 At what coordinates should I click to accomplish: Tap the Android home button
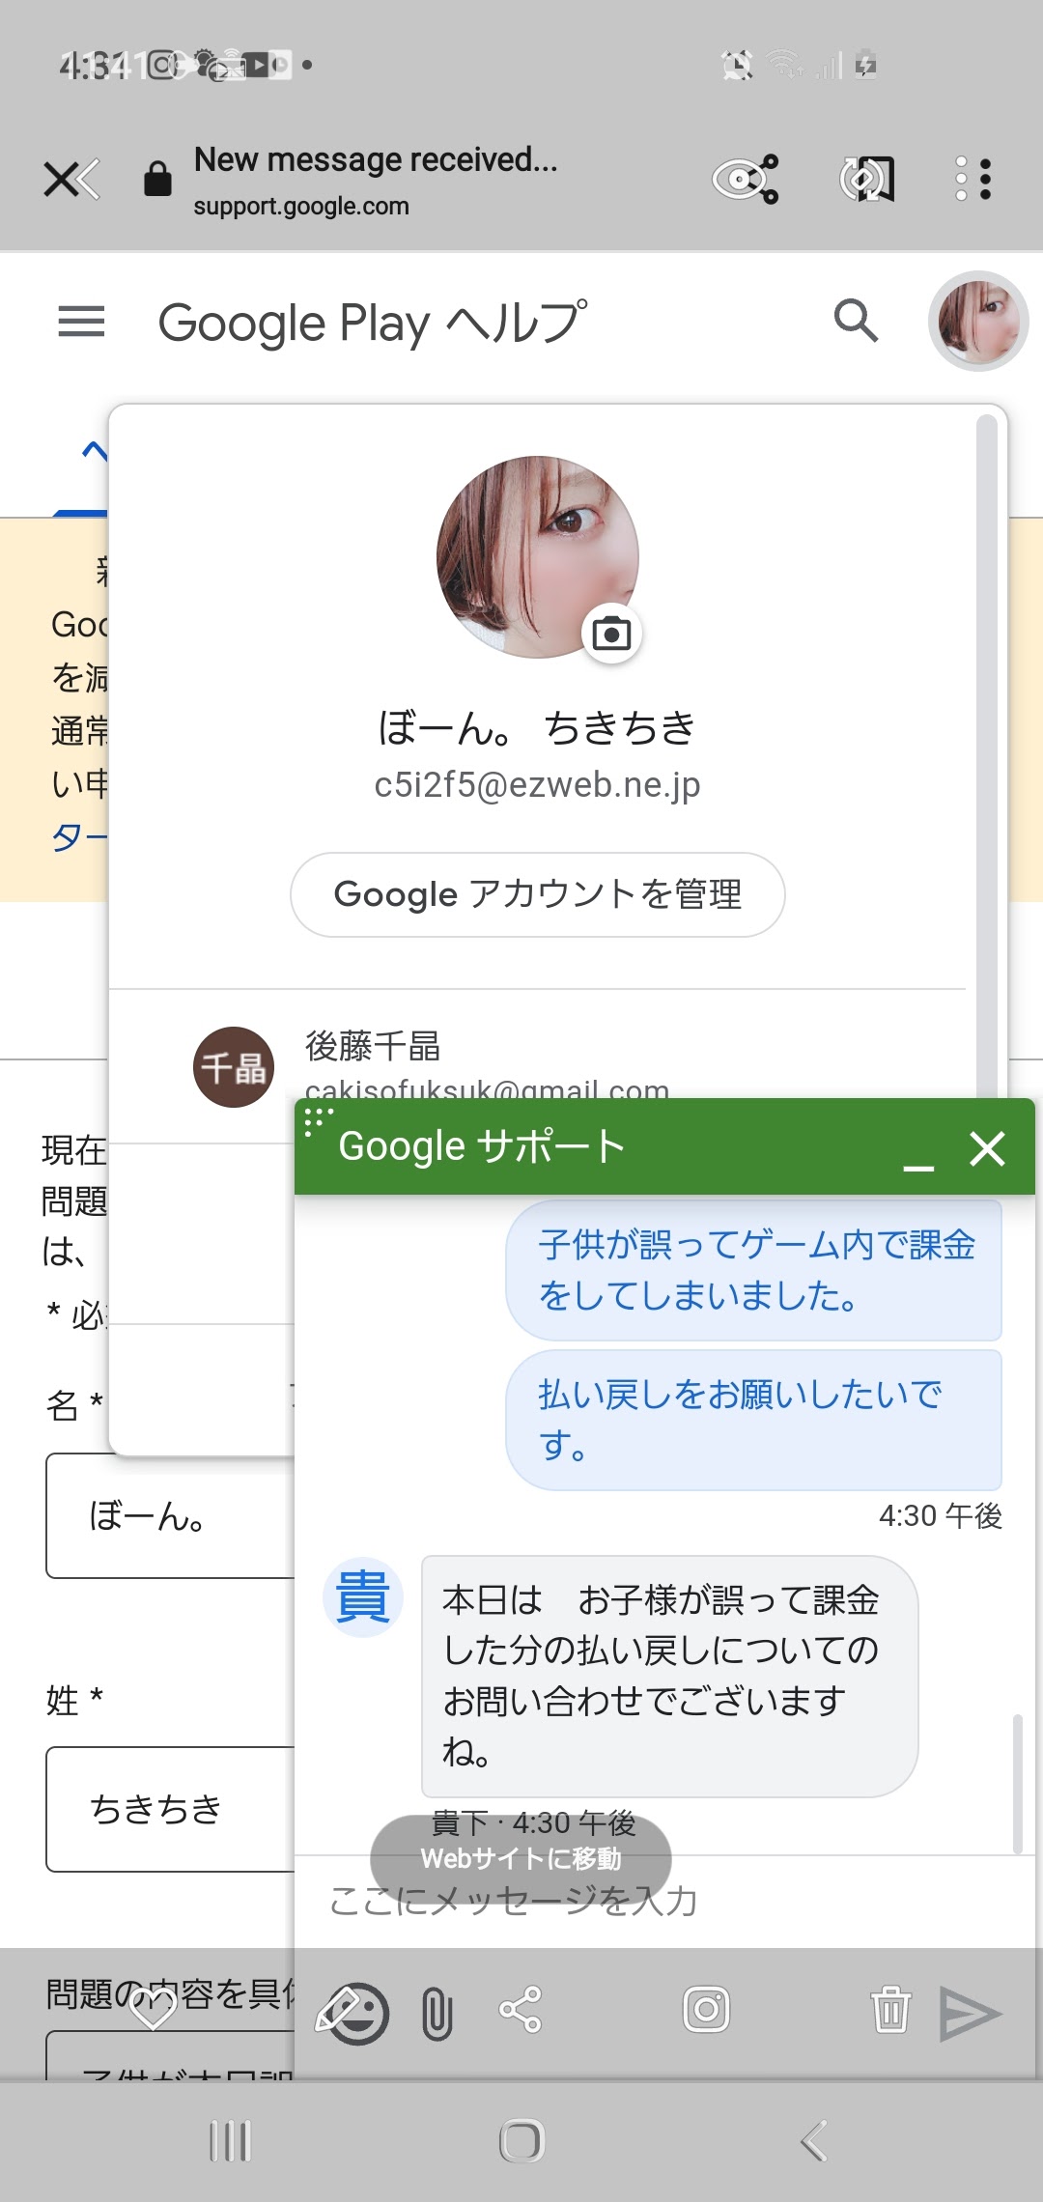pyautogui.click(x=521, y=2141)
